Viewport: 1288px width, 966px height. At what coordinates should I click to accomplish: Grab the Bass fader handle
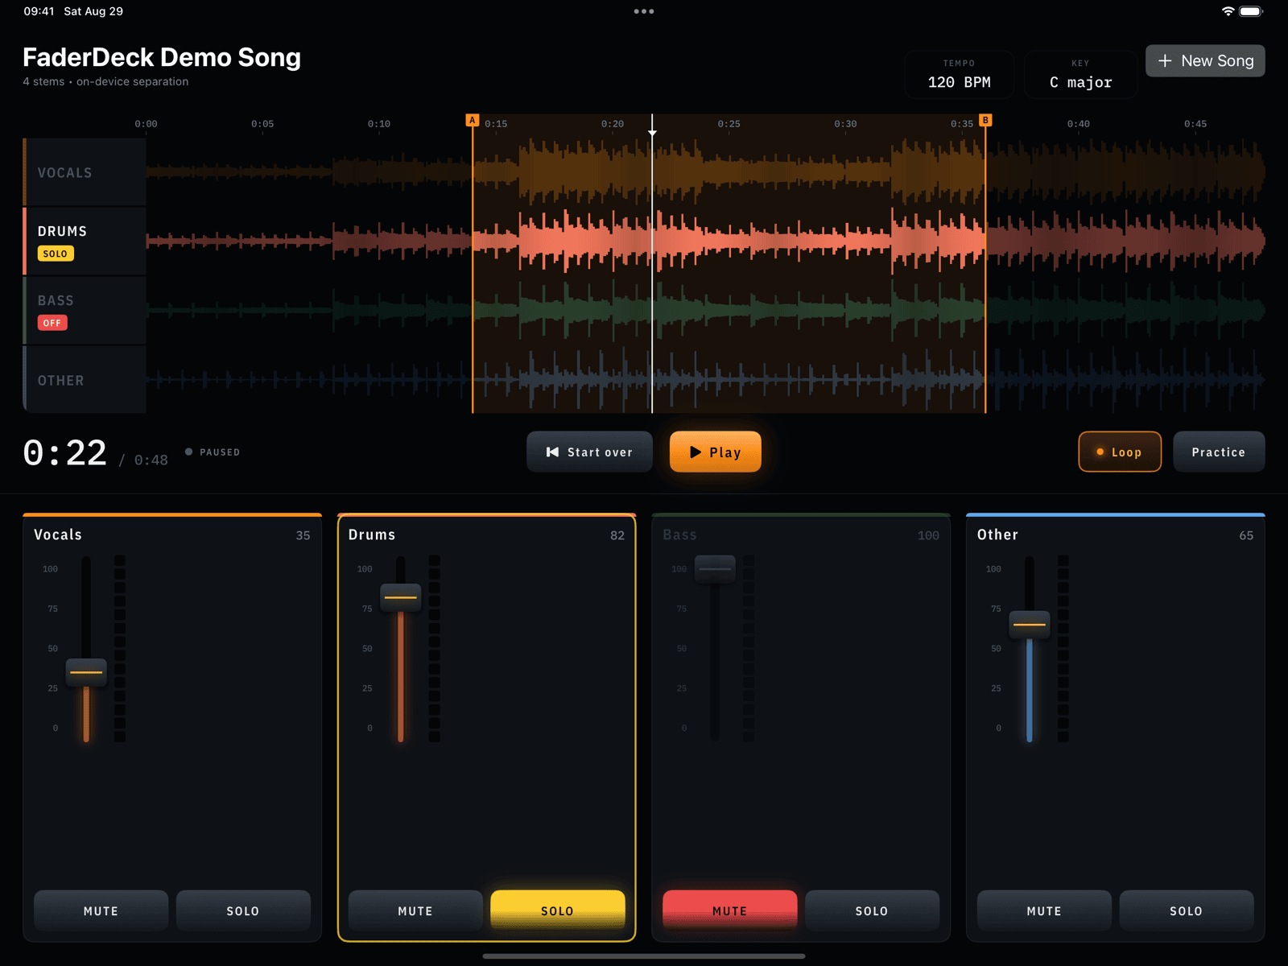[x=715, y=569]
